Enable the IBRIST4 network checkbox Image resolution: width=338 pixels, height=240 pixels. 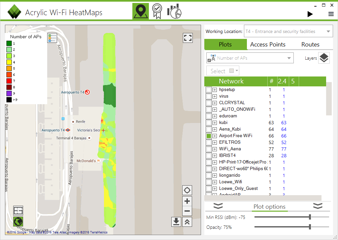(209, 156)
